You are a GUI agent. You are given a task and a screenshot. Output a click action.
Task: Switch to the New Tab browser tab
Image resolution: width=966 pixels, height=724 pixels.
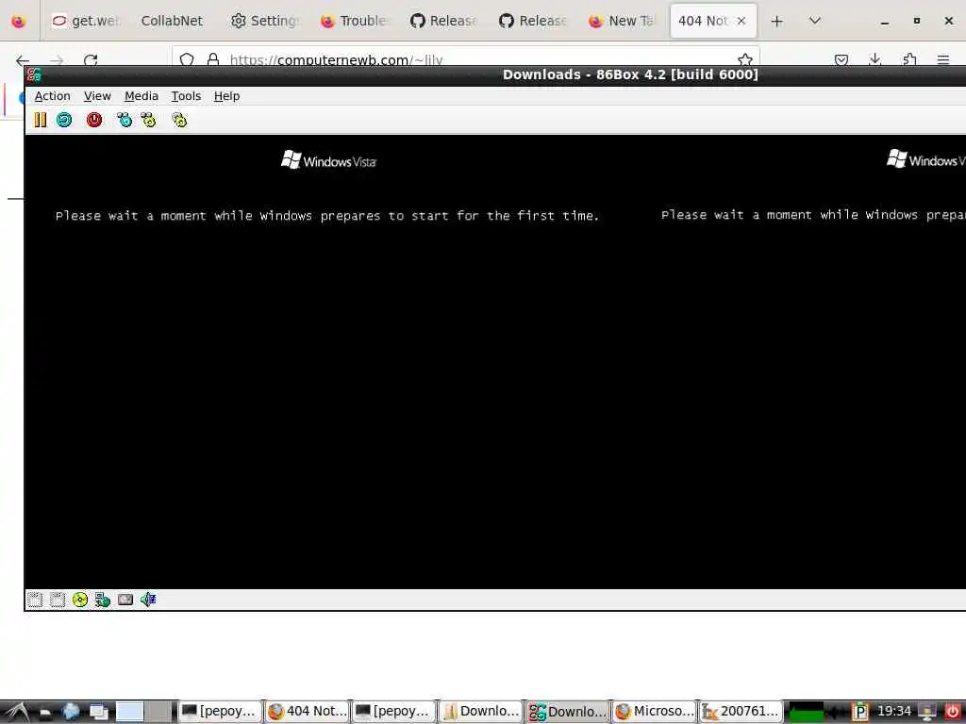622,21
